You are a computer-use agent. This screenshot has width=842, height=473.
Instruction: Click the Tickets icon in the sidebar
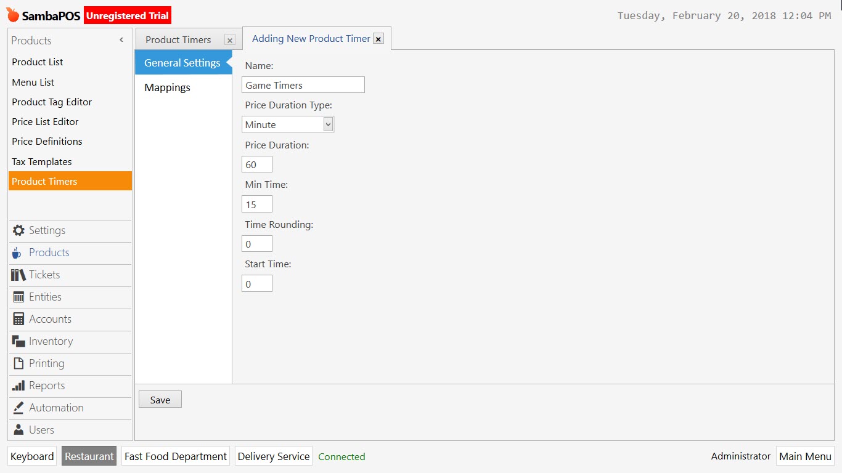coord(18,275)
